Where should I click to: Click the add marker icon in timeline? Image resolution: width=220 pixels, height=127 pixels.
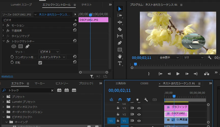[x=138, y=100]
